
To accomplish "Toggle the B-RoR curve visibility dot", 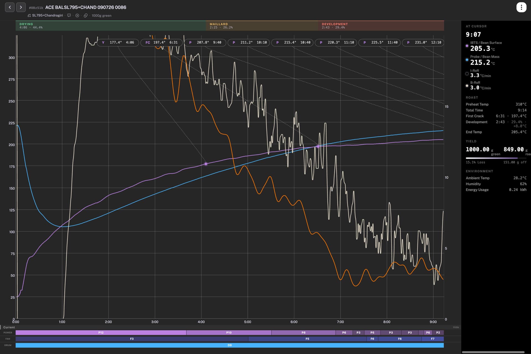I will pyautogui.click(x=467, y=86).
